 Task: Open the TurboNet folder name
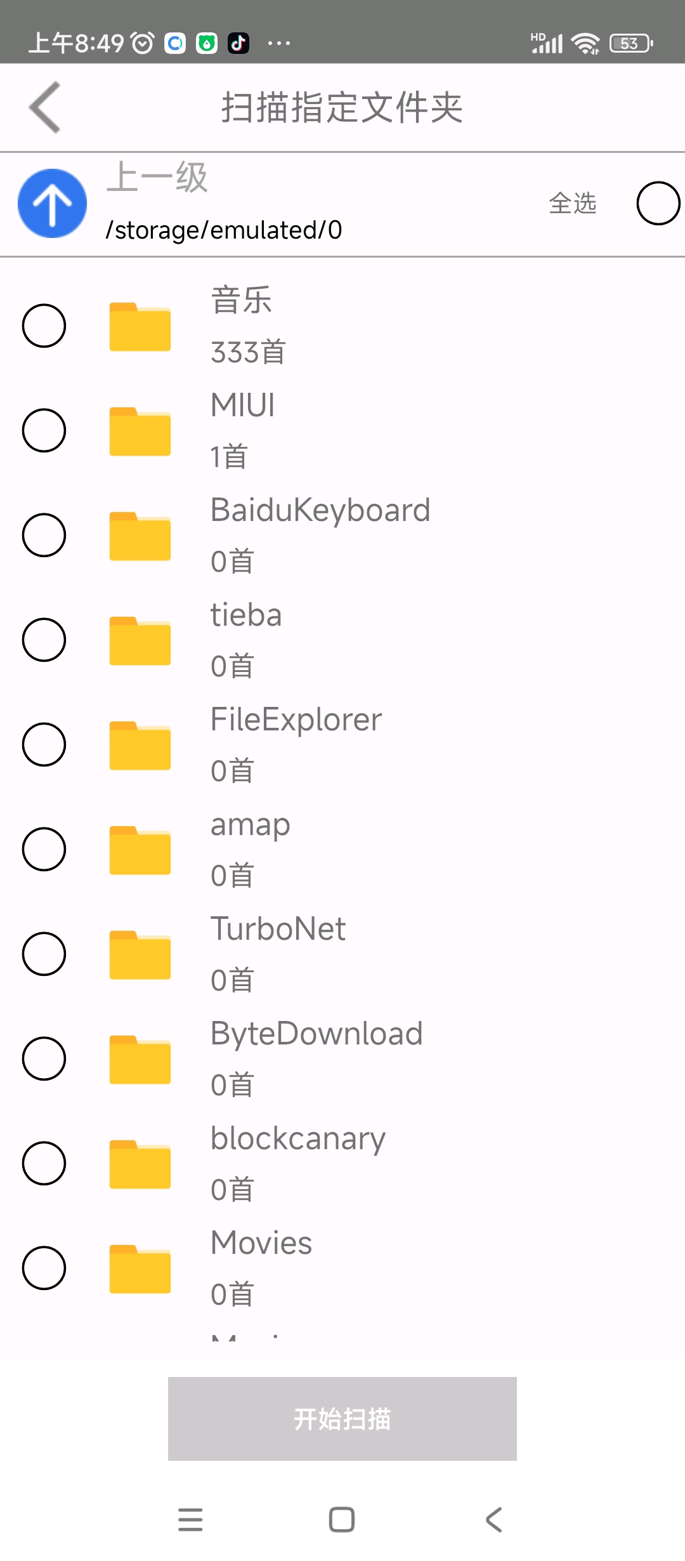[278, 928]
